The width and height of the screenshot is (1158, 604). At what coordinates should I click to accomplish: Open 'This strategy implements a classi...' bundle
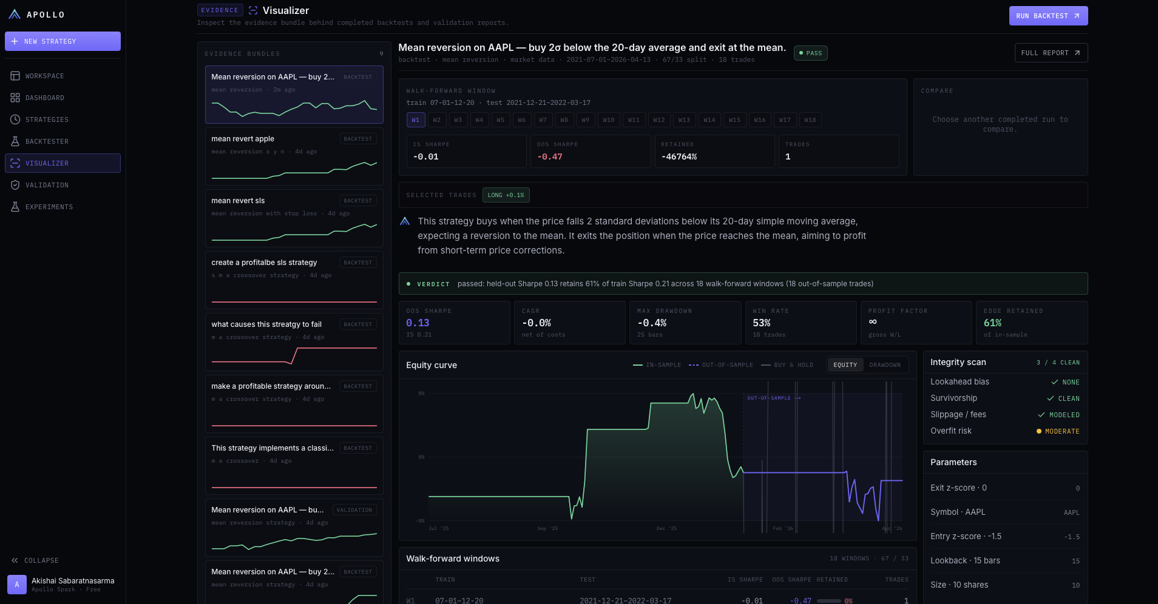tap(294, 465)
